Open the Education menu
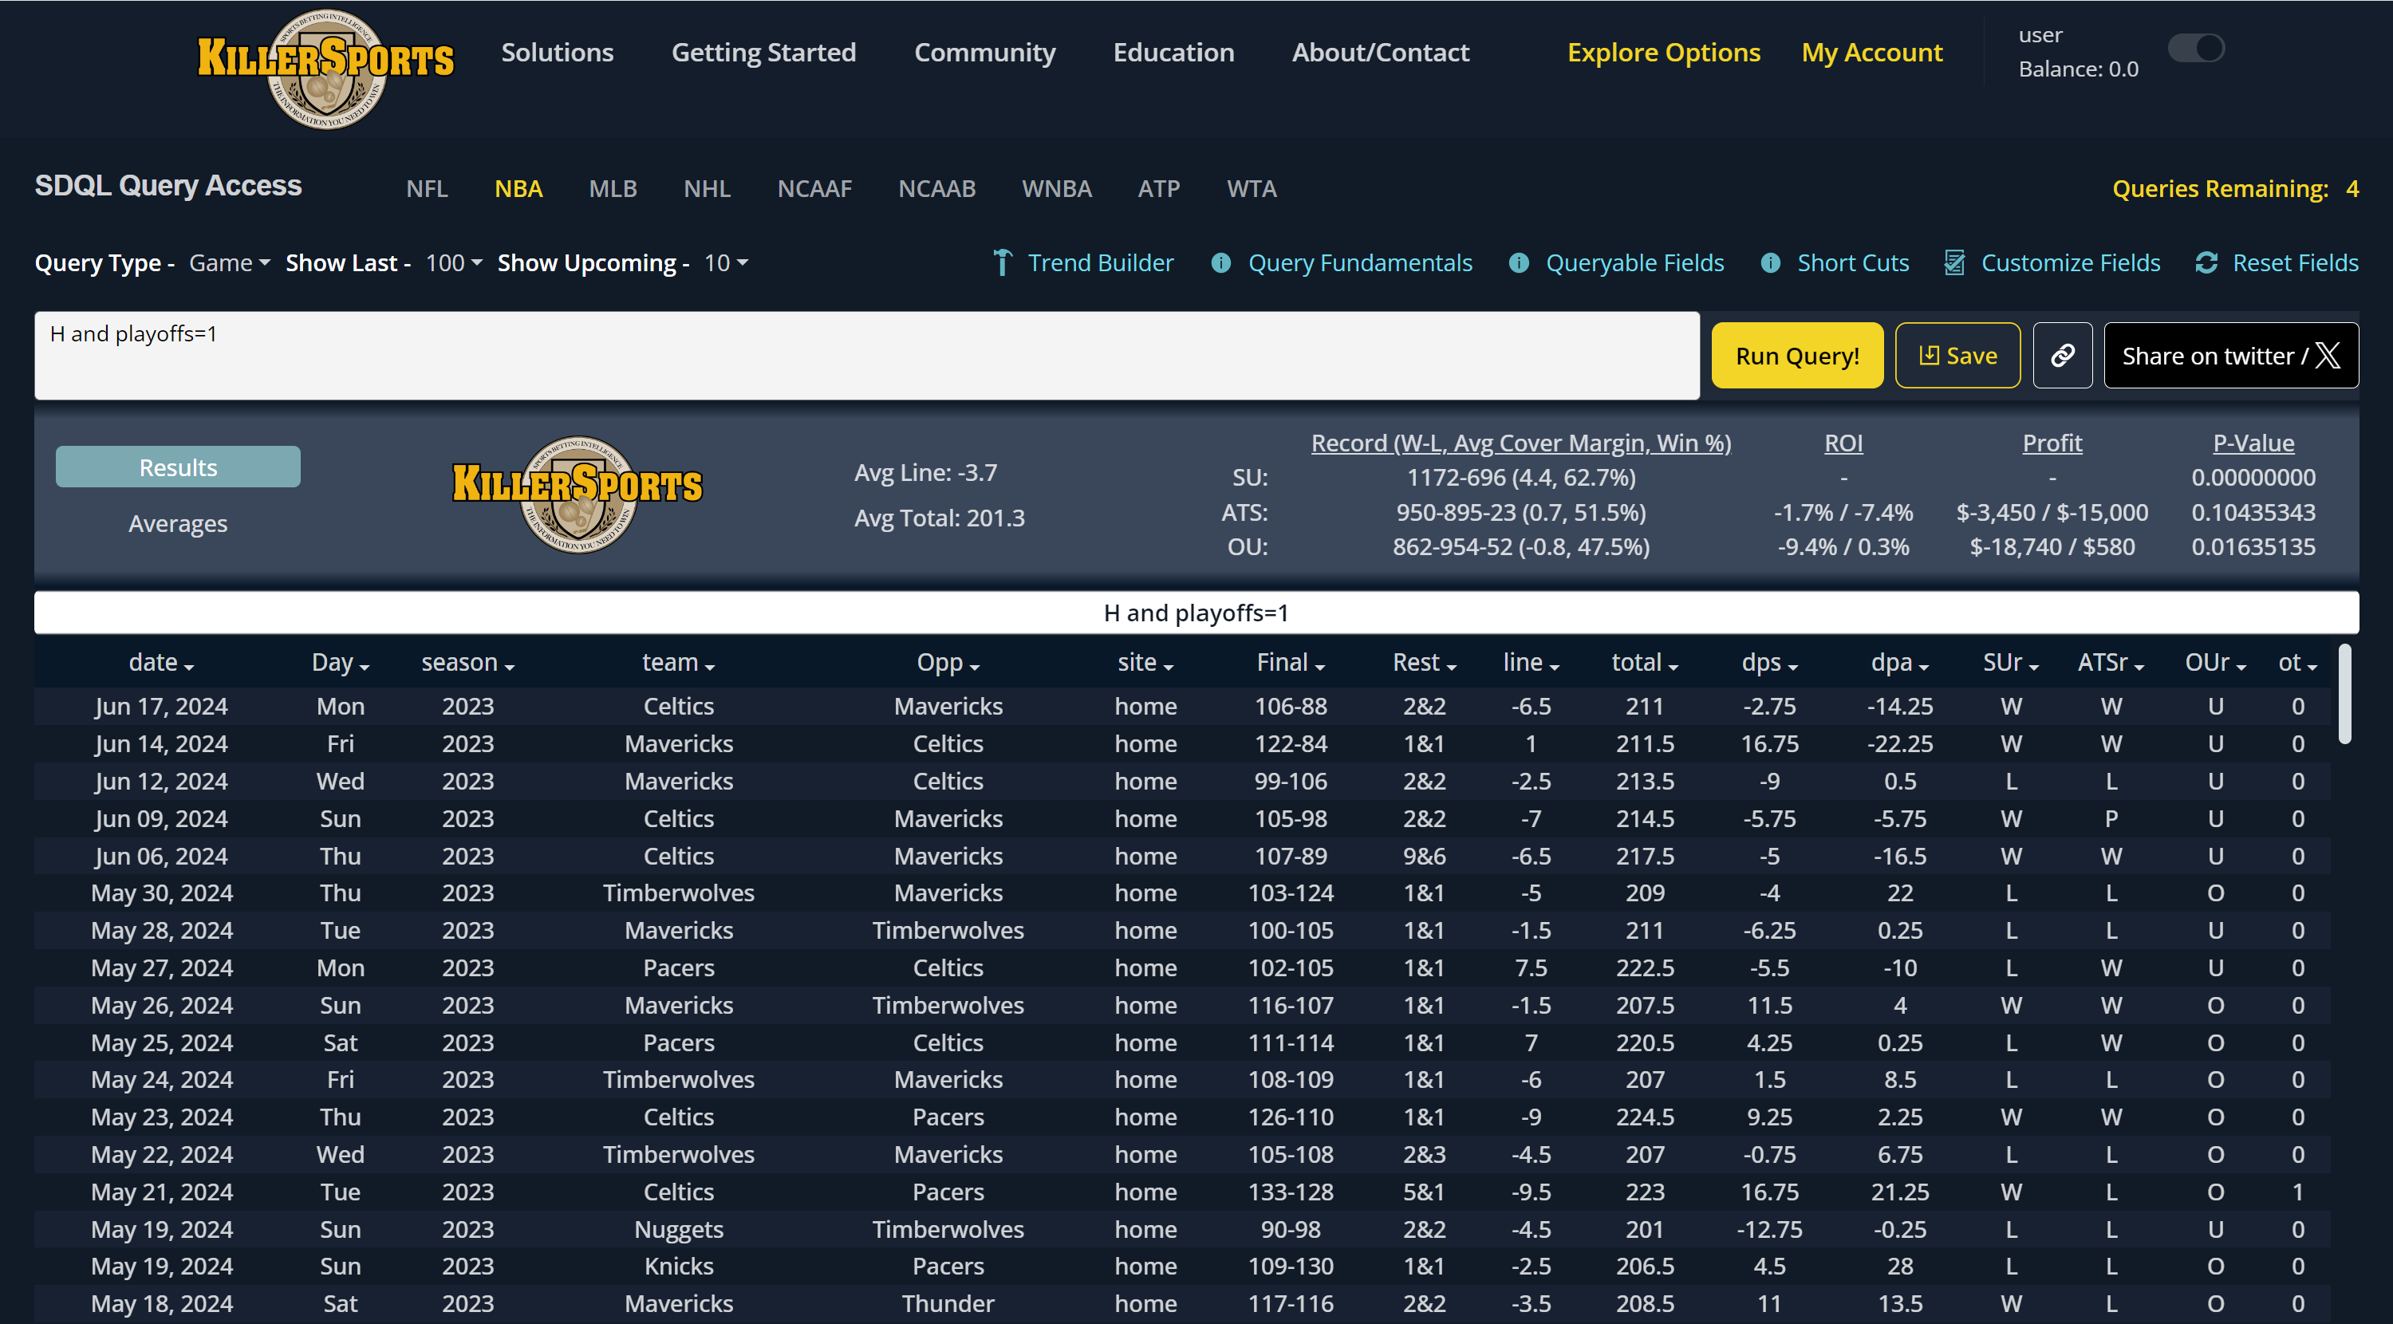Viewport: 2393px width, 1324px height. pyautogui.click(x=1173, y=52)
